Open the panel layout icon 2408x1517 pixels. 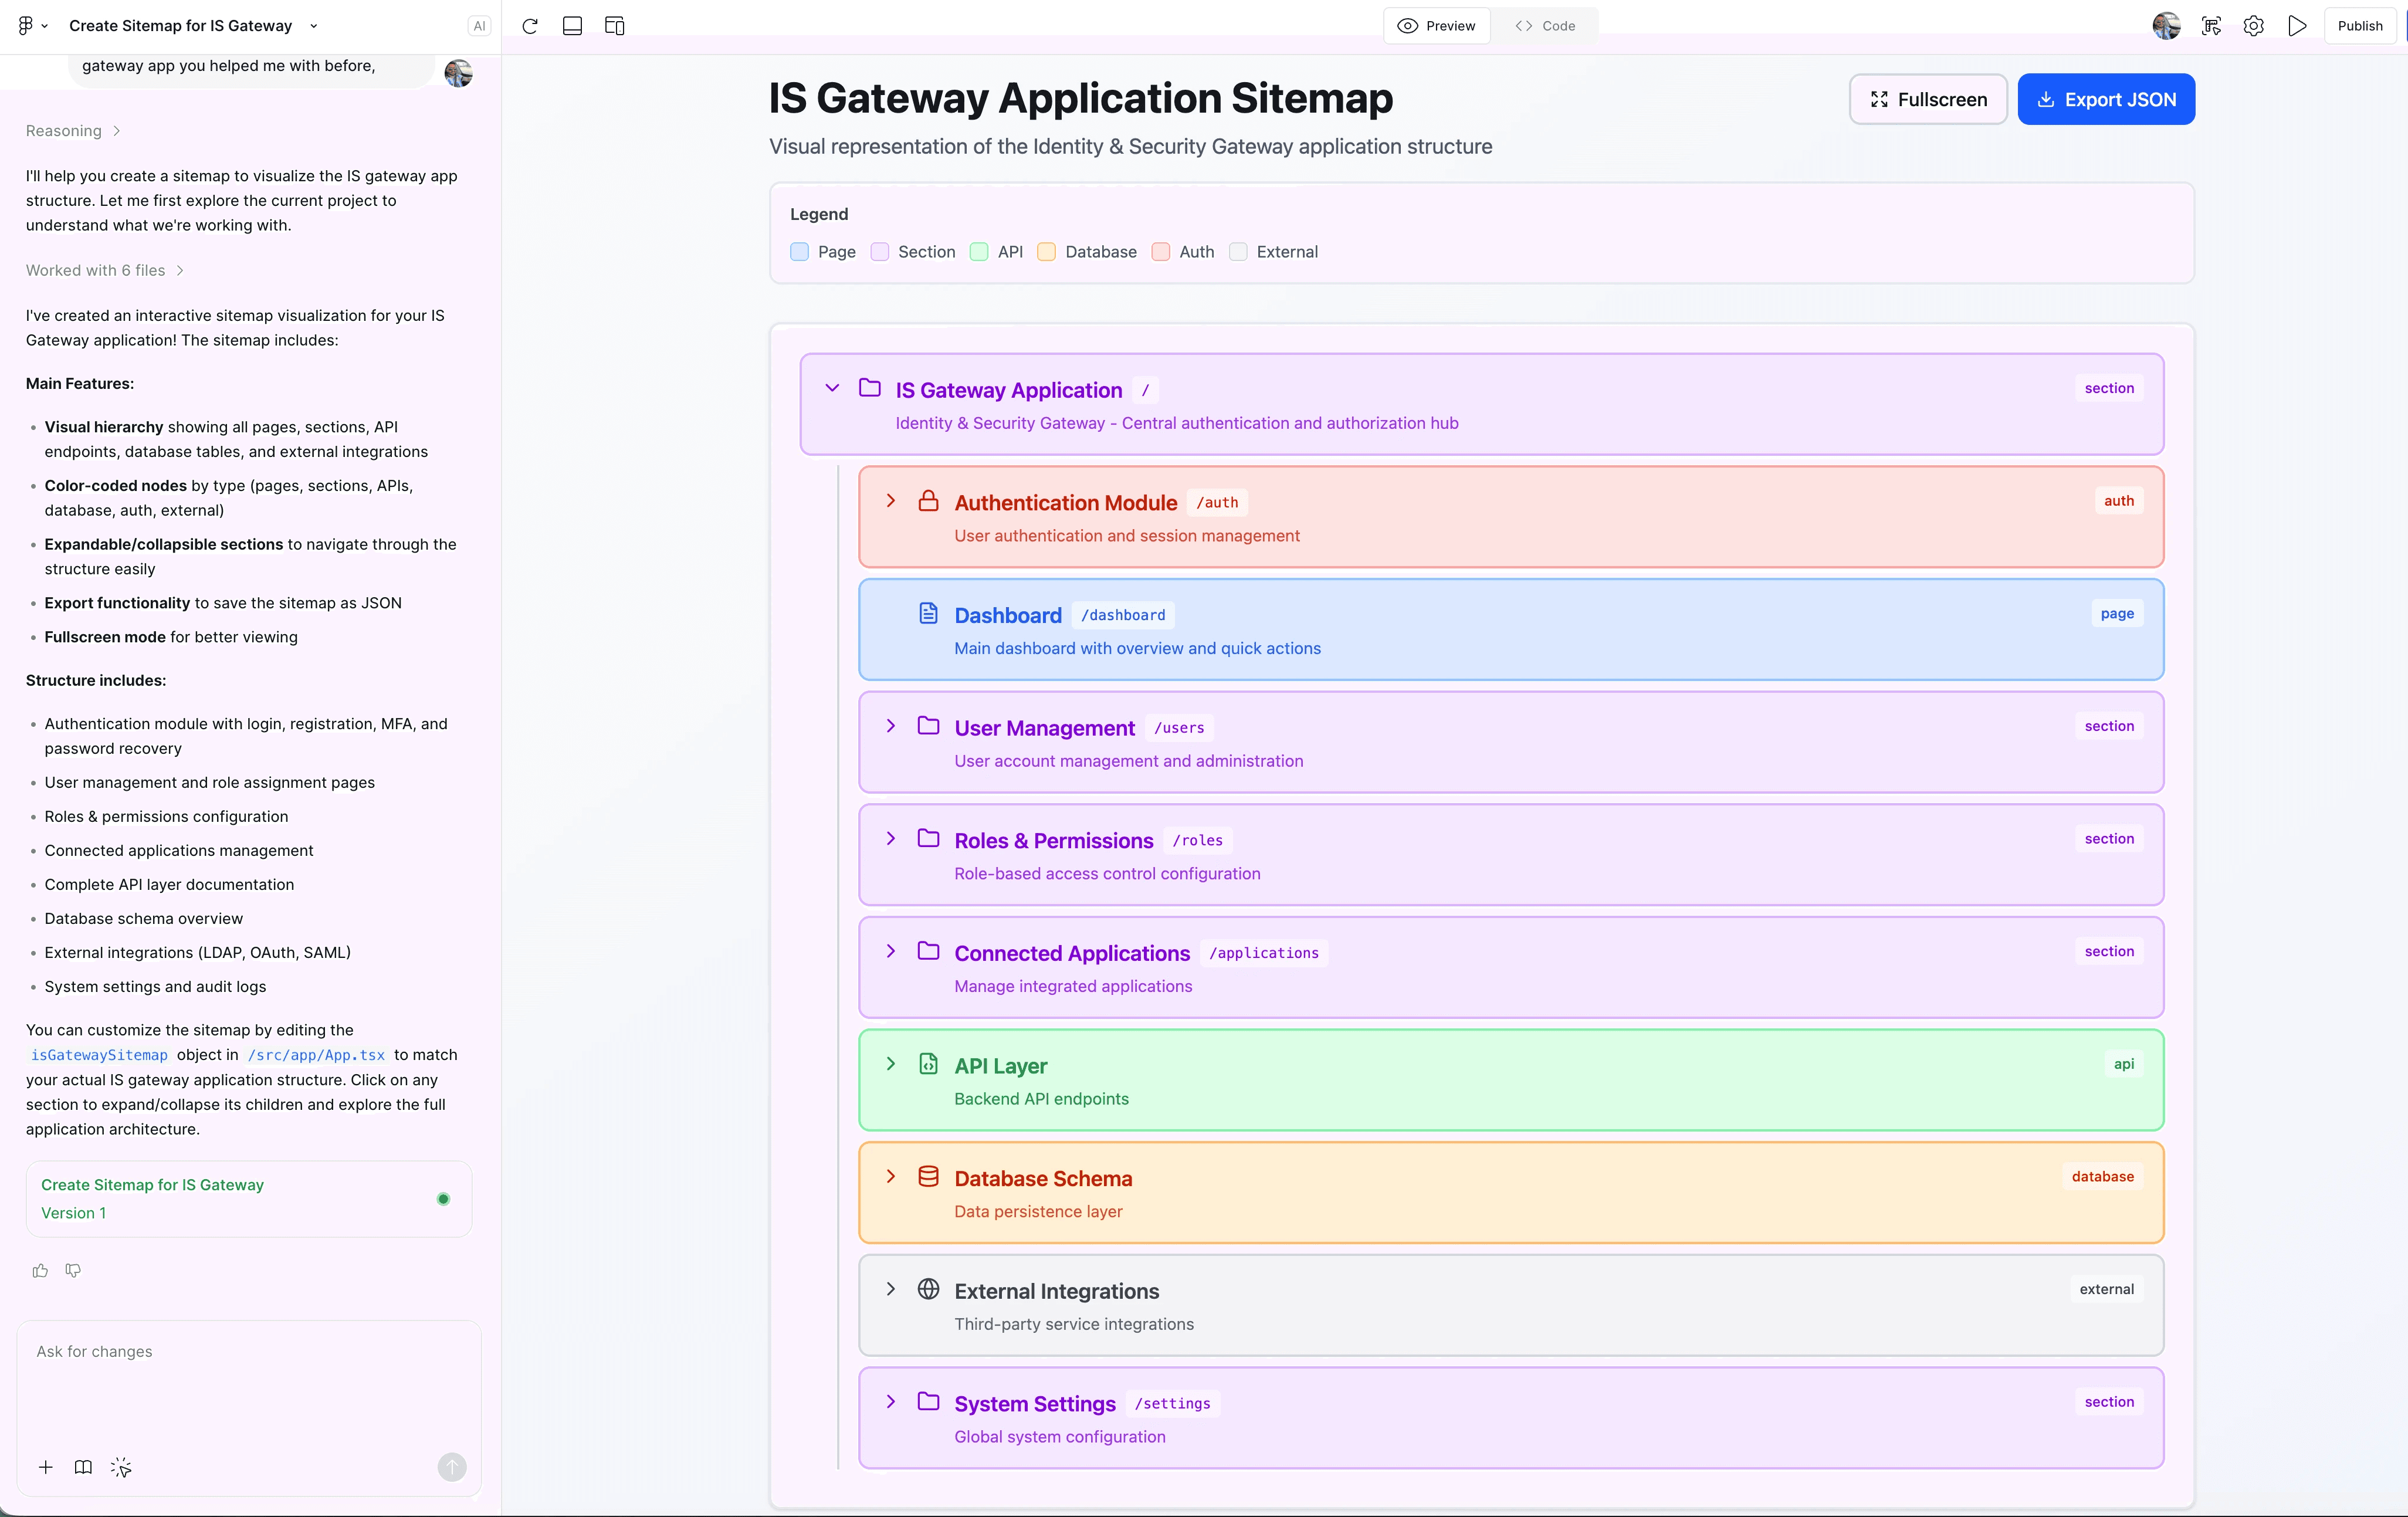pyautogui.click(x=572, y=26)
